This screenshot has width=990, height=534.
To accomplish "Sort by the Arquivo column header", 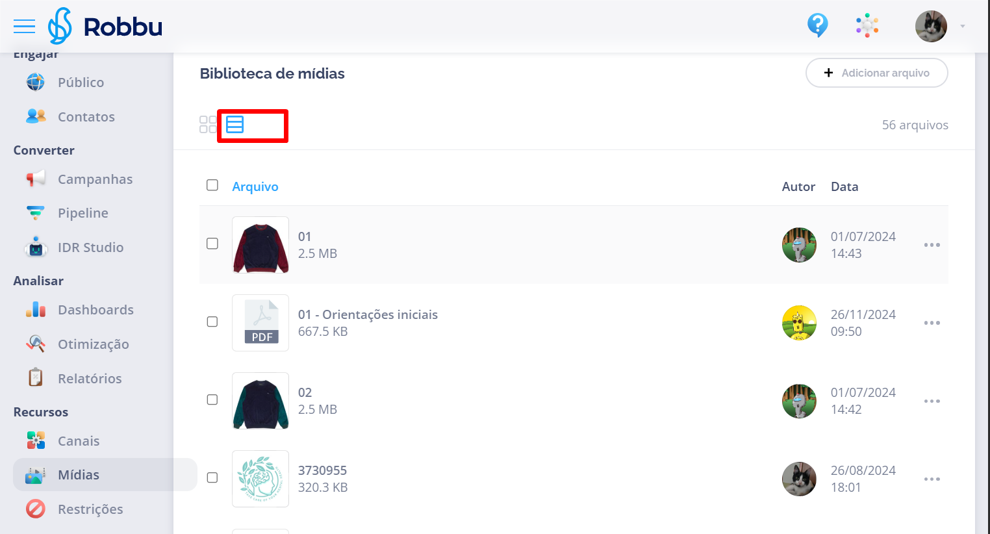I will pos(255,186).
